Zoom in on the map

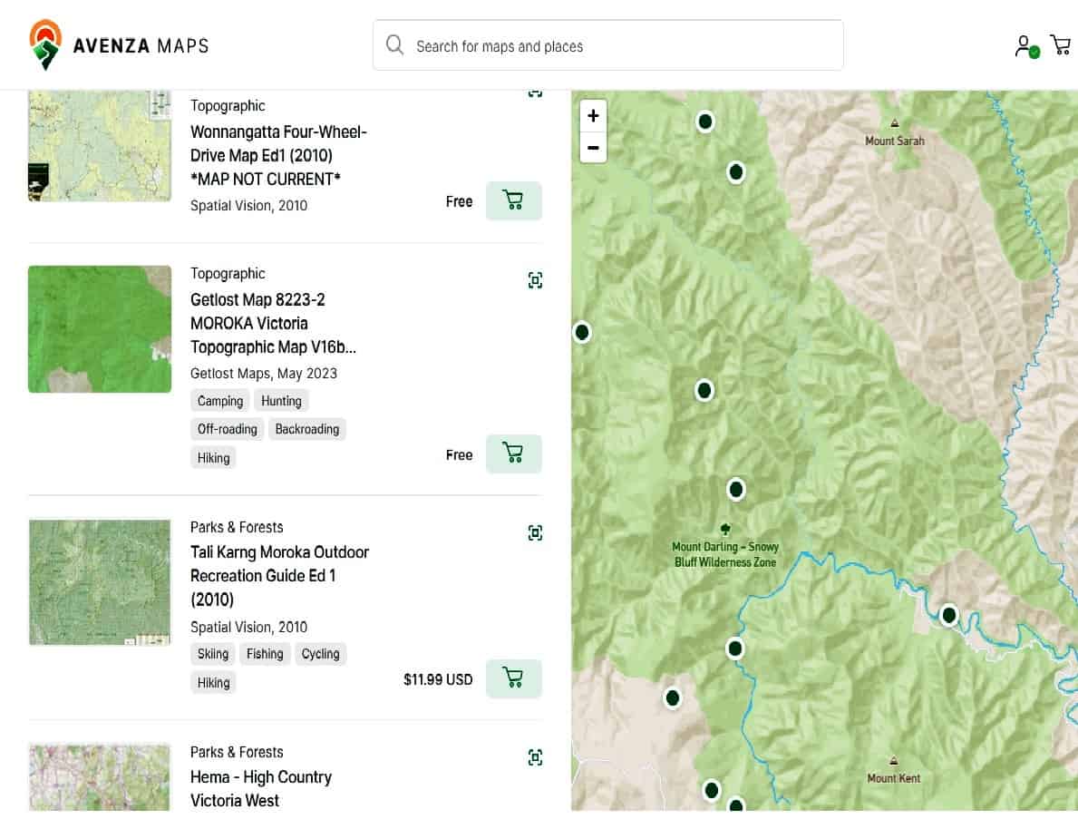593,115
